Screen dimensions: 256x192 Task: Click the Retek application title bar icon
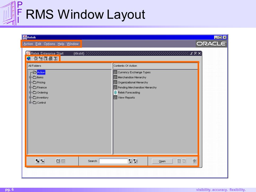point(25,37)
